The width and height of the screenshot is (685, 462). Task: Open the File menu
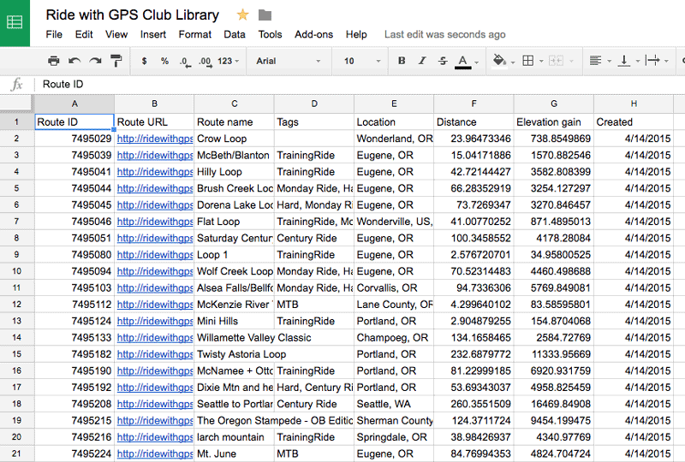(x=54, y=34)
